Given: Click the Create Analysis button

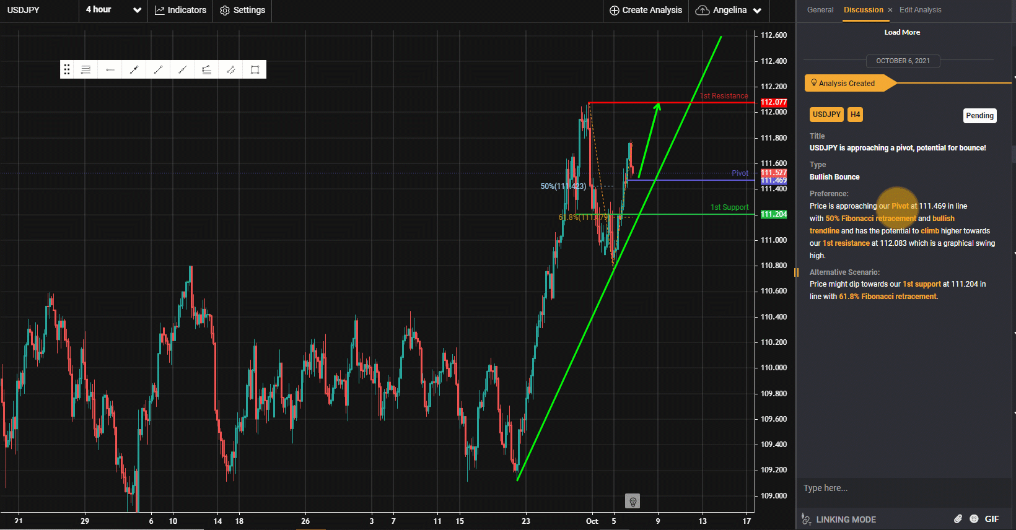Looking at the screenshot, I should pos(646,10).
